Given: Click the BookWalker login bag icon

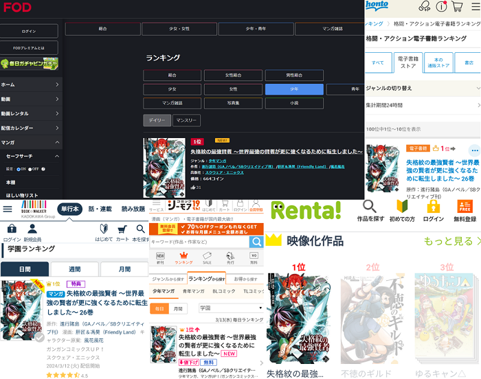Looking at the screenshot, I should coord(12,229).
